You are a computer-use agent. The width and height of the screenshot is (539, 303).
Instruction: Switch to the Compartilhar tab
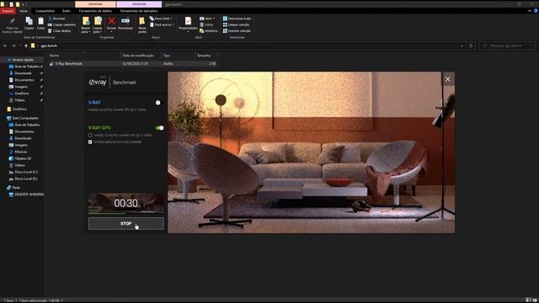click(45, 11)
